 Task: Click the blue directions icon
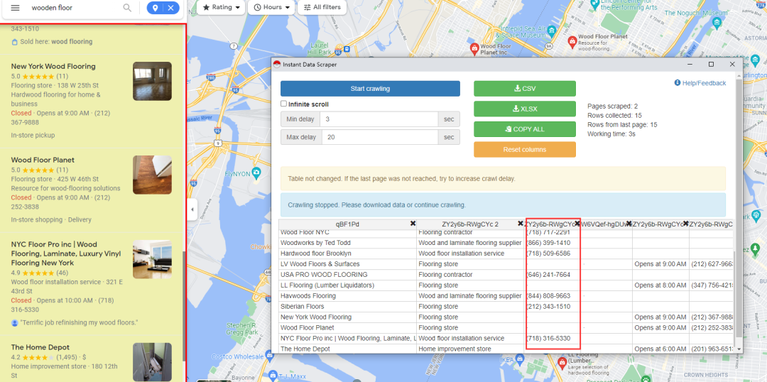click(x=155, y=8)
